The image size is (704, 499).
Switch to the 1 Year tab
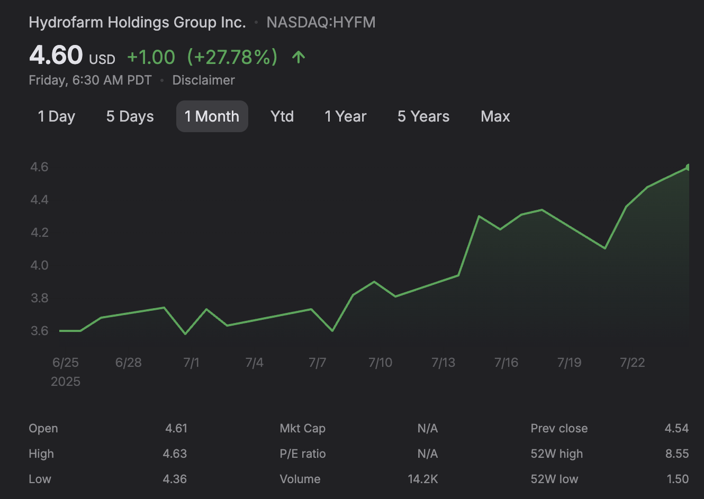(345, 116)
